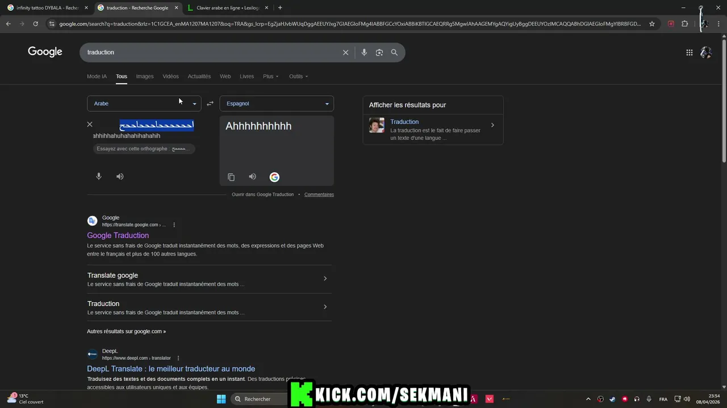Viewport: 727px width, 408px height.
Task: Click the browser address bar
Action: pos(350,24)
